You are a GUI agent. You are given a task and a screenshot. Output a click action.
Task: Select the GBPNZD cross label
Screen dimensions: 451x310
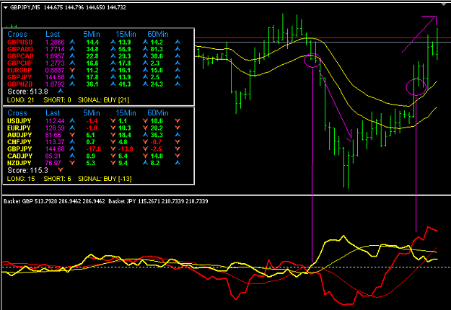click(x=20, y=84)
